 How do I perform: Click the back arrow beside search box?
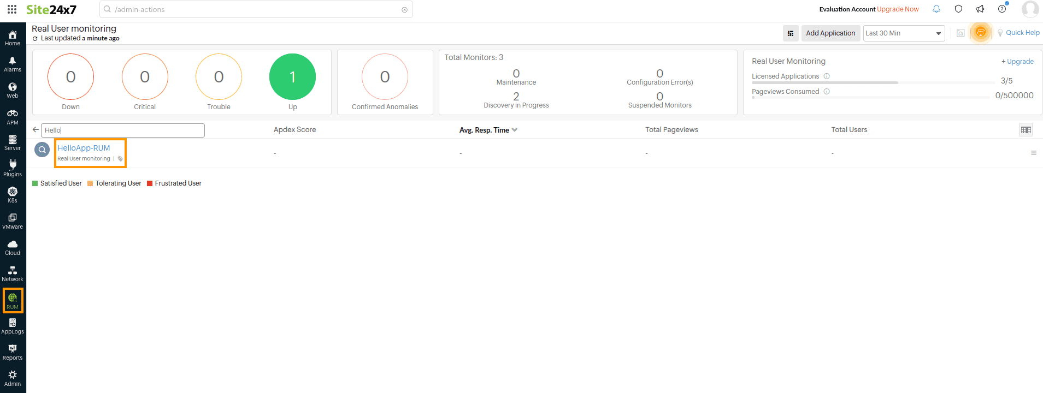pyautogui.click(x=36, y=130)
